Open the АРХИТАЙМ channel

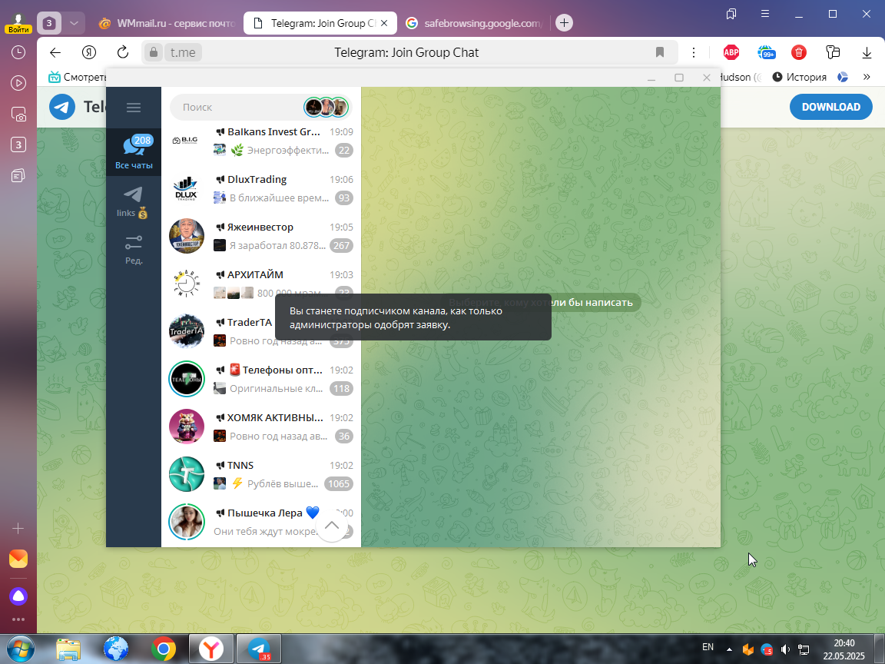pos(261,284)
